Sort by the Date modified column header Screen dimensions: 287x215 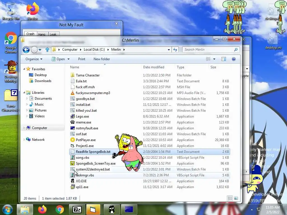(158, 67)
